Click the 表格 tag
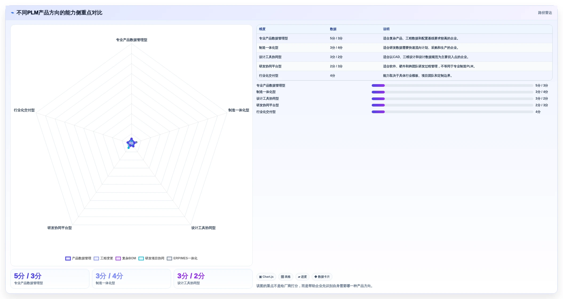This screenshot has width=563, height=299. 286,277
